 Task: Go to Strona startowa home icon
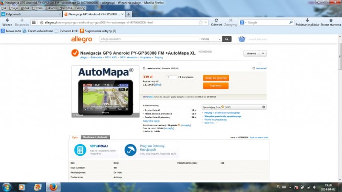[331, 20]
